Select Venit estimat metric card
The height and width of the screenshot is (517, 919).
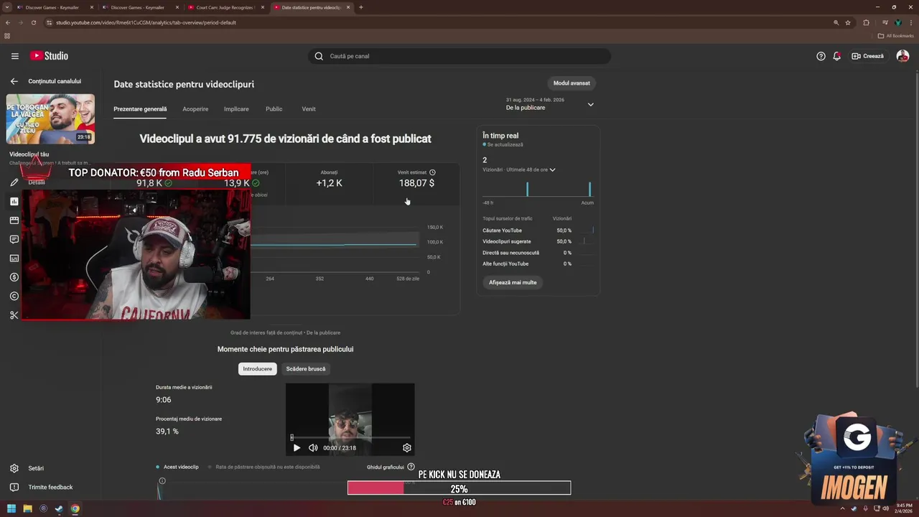tap(416, 183)
